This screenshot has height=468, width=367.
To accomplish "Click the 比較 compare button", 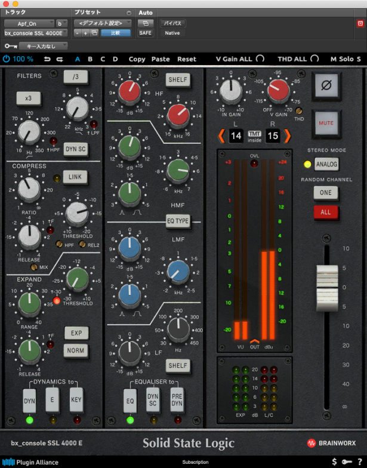I will (x=116, y=33).
